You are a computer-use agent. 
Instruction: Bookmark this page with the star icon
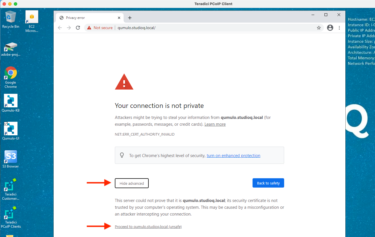coord(319,28)
